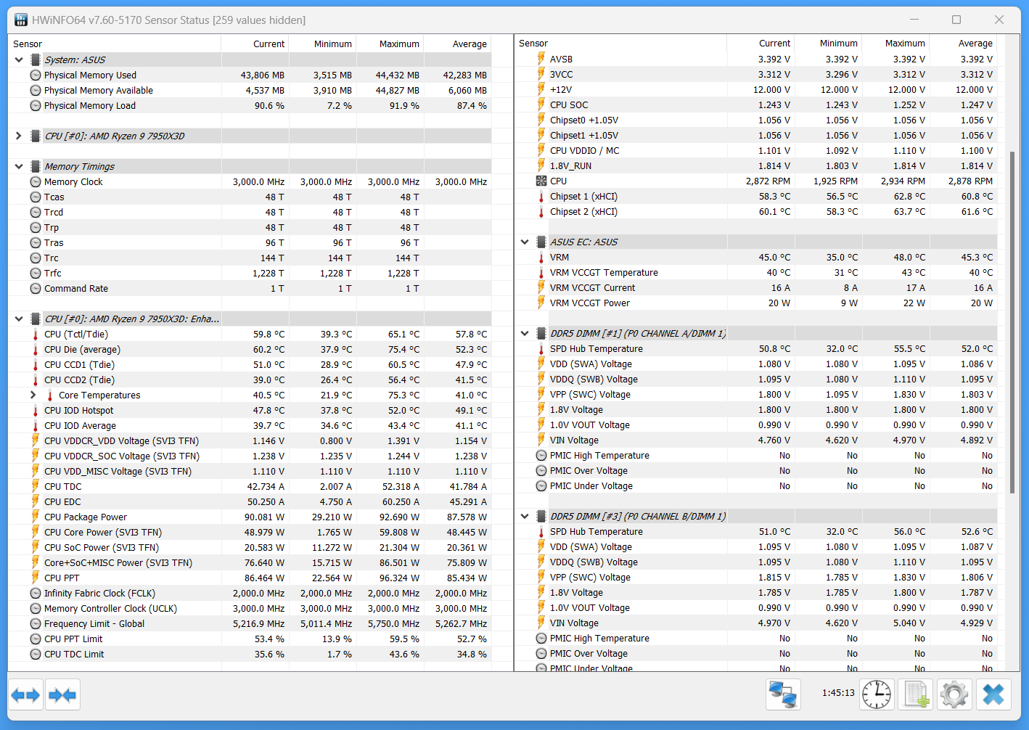Select the CPU EDC row
This screenshot has height=730, width=1029.
coord(250,502)
